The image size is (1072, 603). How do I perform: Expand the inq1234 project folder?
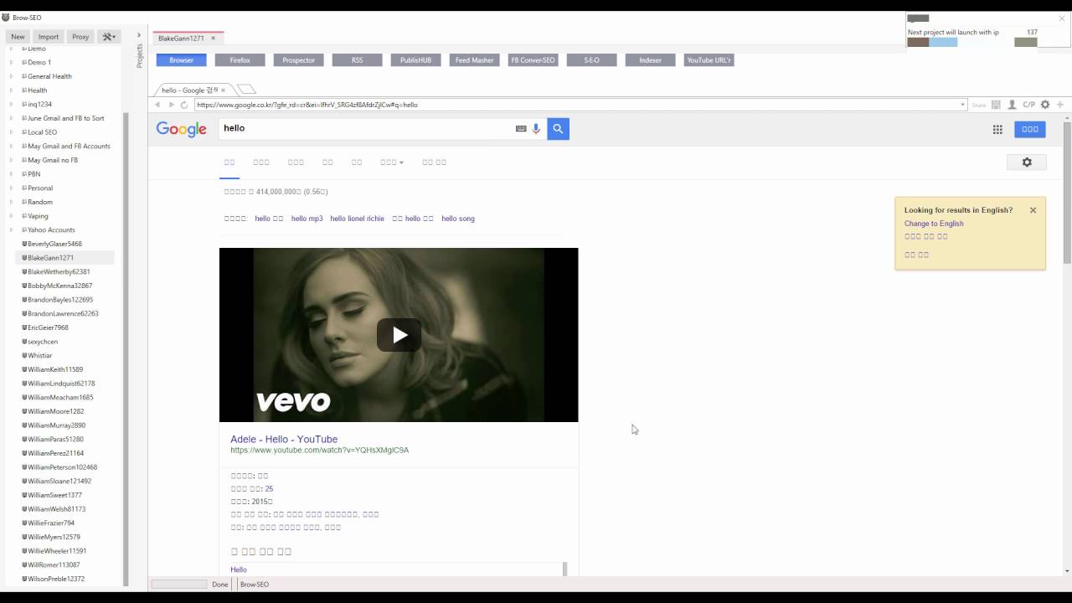coord(11,104)
